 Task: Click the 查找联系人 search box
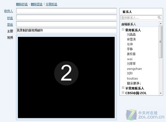(x=141, y=18)
